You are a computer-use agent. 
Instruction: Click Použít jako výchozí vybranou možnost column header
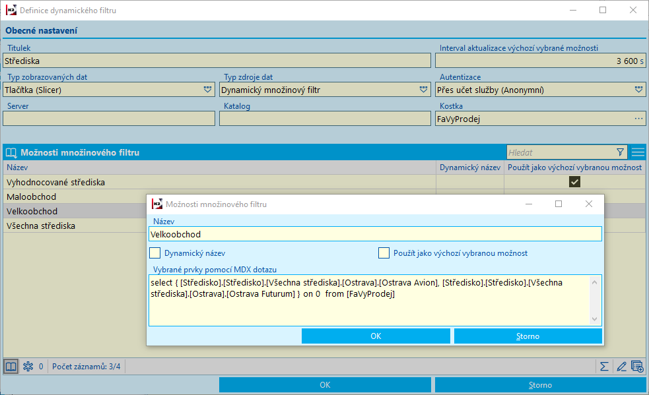click(x=574, y=167)
